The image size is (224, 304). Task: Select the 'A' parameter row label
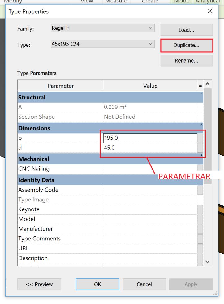point(20,107)
